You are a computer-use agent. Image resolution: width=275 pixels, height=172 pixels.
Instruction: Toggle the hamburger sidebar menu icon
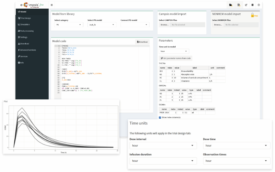point(51,5)
